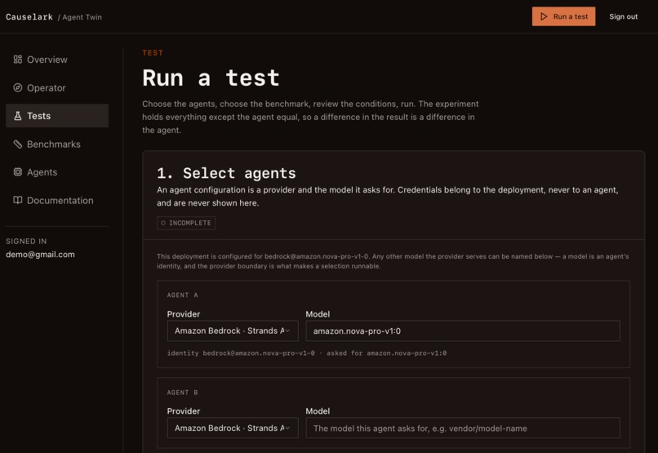Viewport: 658px width, 453px height.
Task: Go to the Operator page
Action: click(x=57, y=87)
